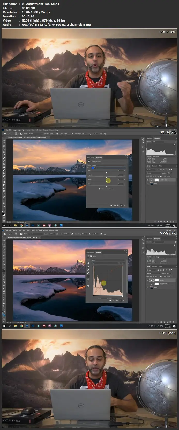Switch to Navigator tab in the 07:18 frame
Screen dimensions: 179x430
[x=150, y=239]
